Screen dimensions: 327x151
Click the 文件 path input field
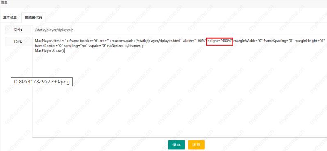pos(180,30)
